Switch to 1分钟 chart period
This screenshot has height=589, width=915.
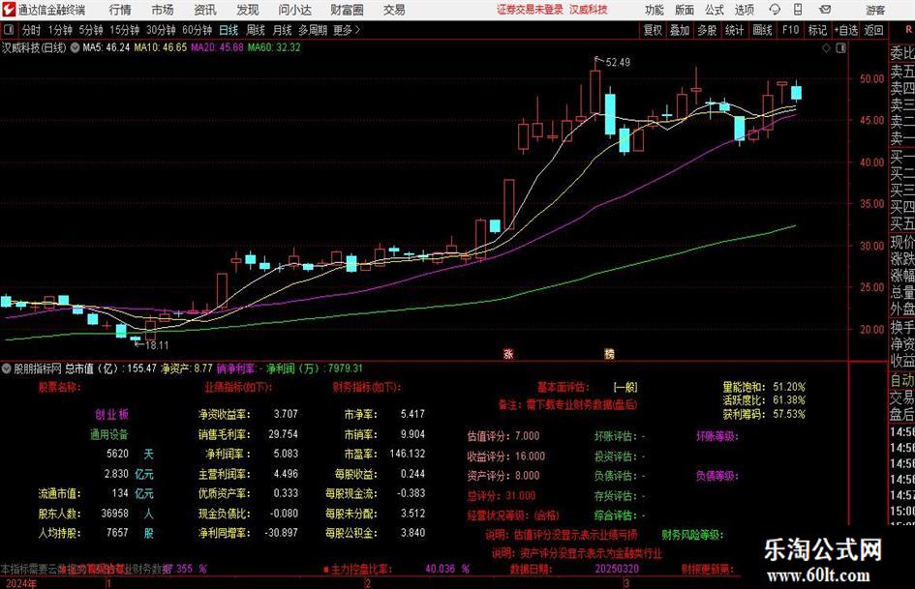coord(59,30)
